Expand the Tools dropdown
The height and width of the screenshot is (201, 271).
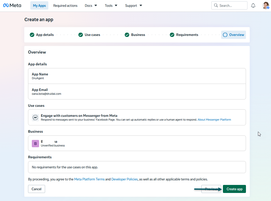pos(111,6)
